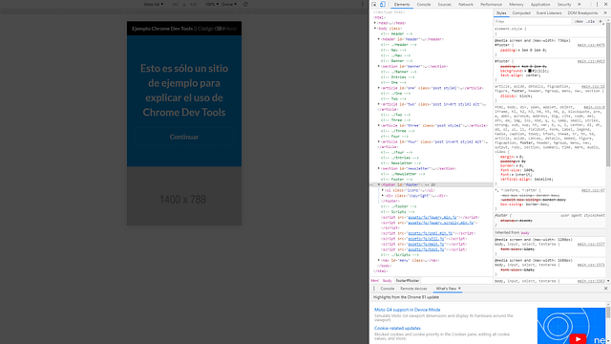The height and width of the screenshot is (344, 611).
Task: Collapse the body element node
Action: (375, 29)
